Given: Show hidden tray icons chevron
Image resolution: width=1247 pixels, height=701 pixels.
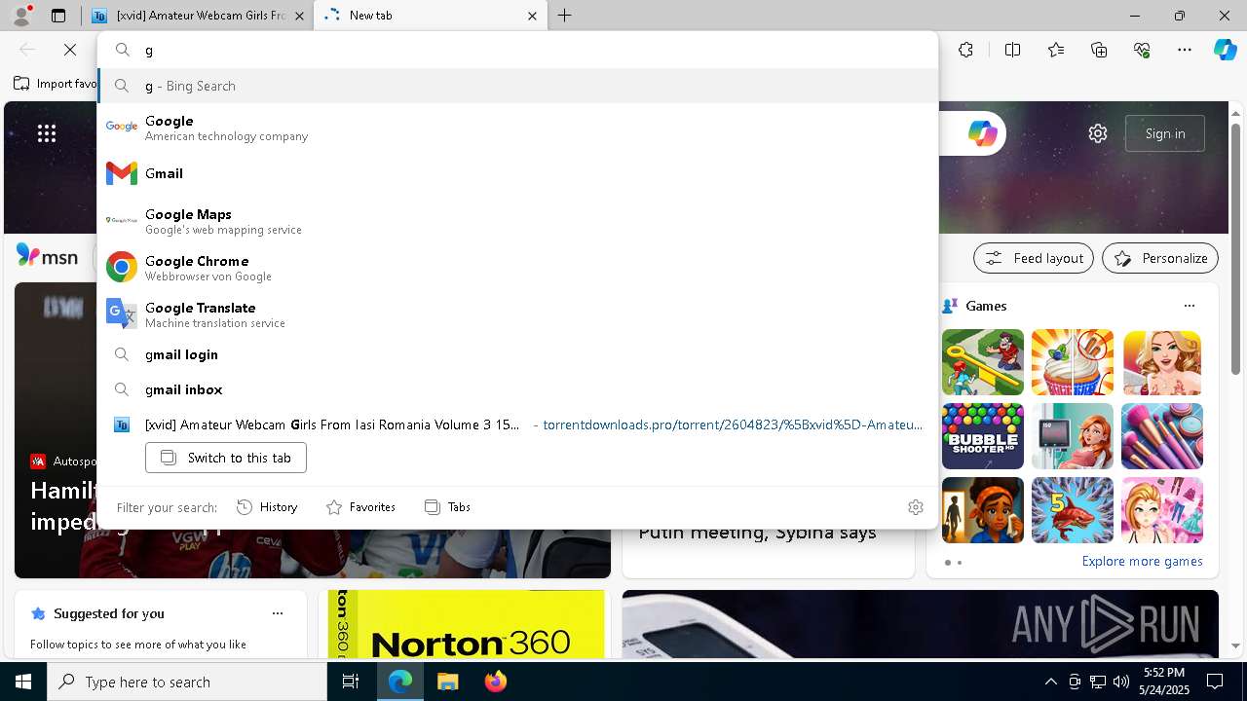Looking at the screenshot, I should click(1050, 682).
